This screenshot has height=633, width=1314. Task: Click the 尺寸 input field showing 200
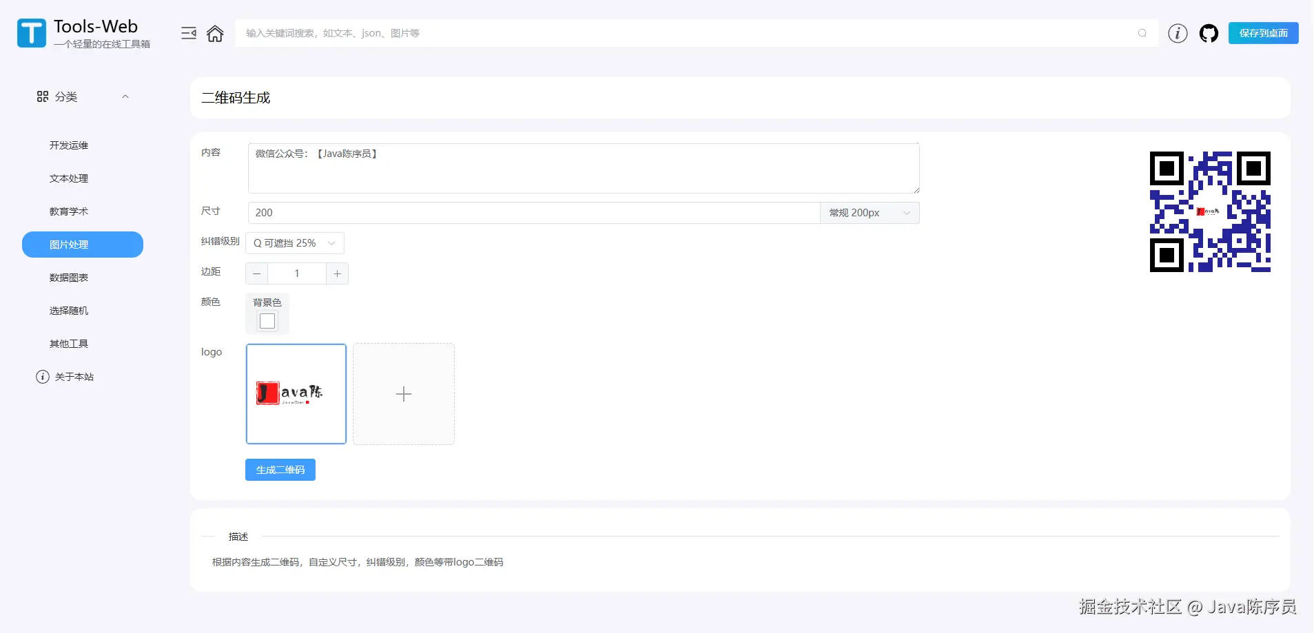[534, 213]
